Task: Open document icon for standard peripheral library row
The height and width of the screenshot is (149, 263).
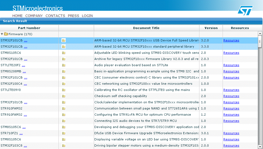Action: 64,47
